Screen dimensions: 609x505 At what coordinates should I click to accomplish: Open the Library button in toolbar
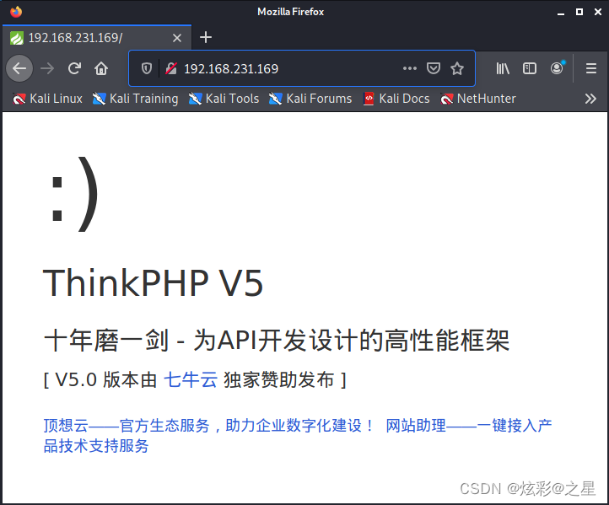503,68
